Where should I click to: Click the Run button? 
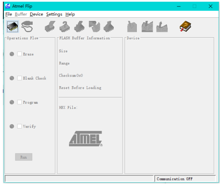(23, 157)
